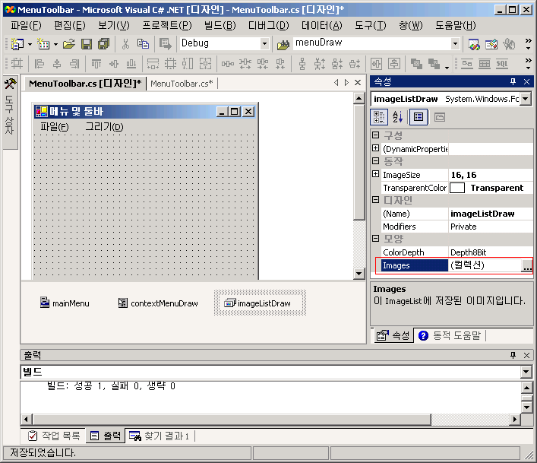Select the contextMenuDraw component in tray
The height and width of the screenshot is (463, 537).
click(x=158, y=303)
